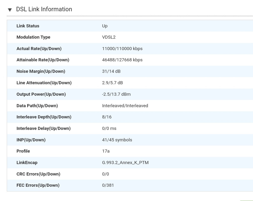Screen dimensions: 253x201
Task: Click the 41/45 symbols value
Action: pyautogui.click(x=117, y=140)
